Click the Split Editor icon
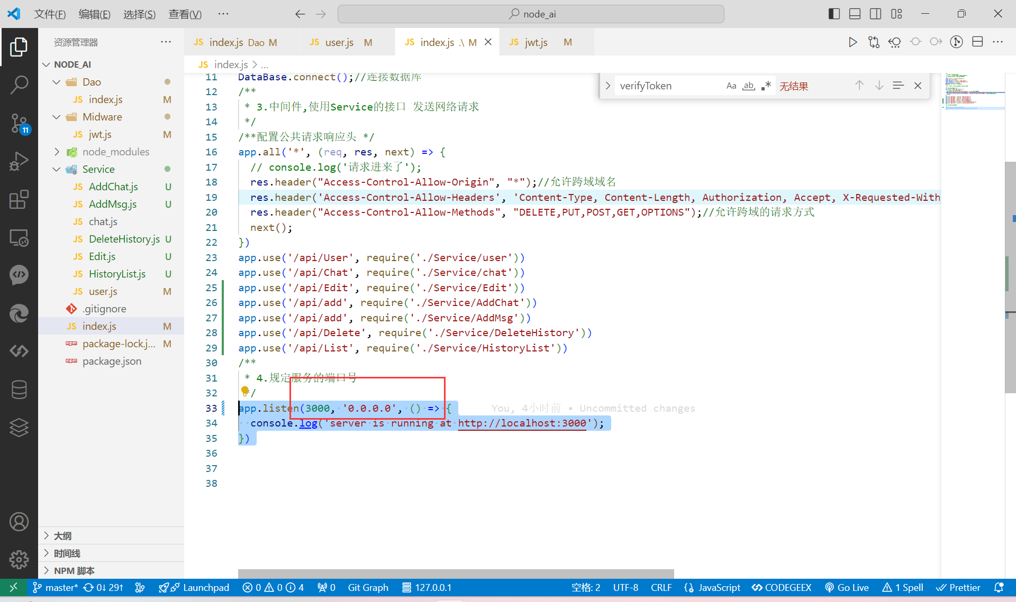This screenshot has width=1016, height=602. click(x=977, y=42)
